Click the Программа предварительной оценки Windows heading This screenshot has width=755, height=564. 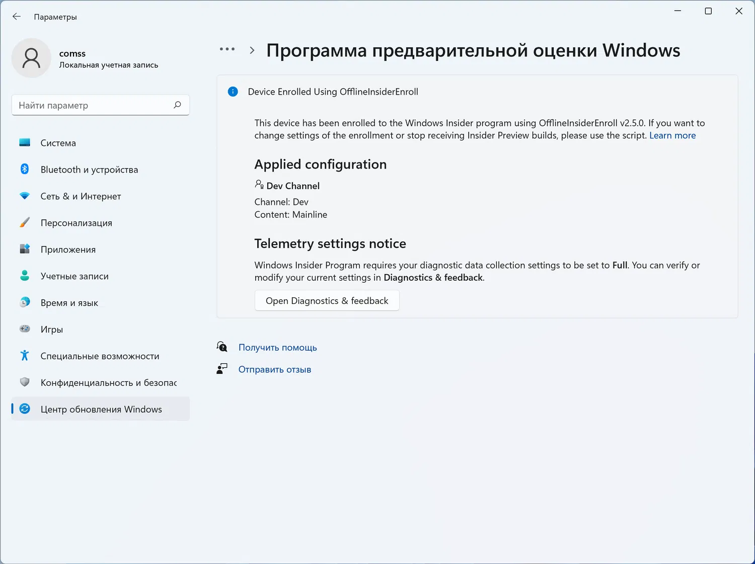pyautogui.click(x=473, y=50)
